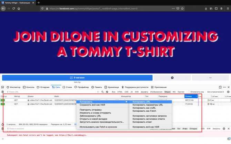The image size is (231, 144).
Task: Switch to the Инспектор tab
Action: tap(13, 87)
